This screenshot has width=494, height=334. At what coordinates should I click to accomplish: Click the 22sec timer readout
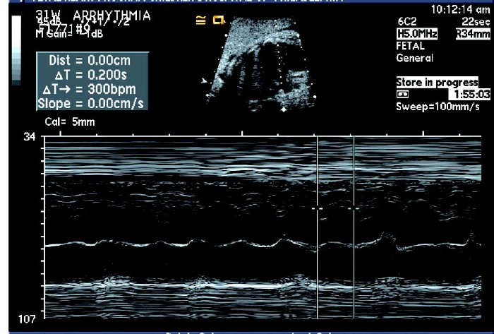476,21
